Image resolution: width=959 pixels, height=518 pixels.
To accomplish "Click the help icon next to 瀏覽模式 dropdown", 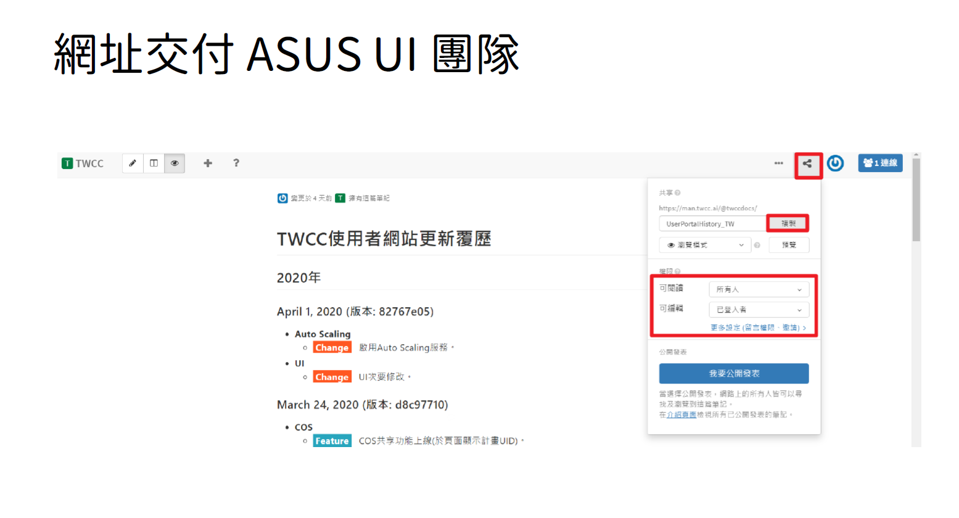I will coord(757,245).
